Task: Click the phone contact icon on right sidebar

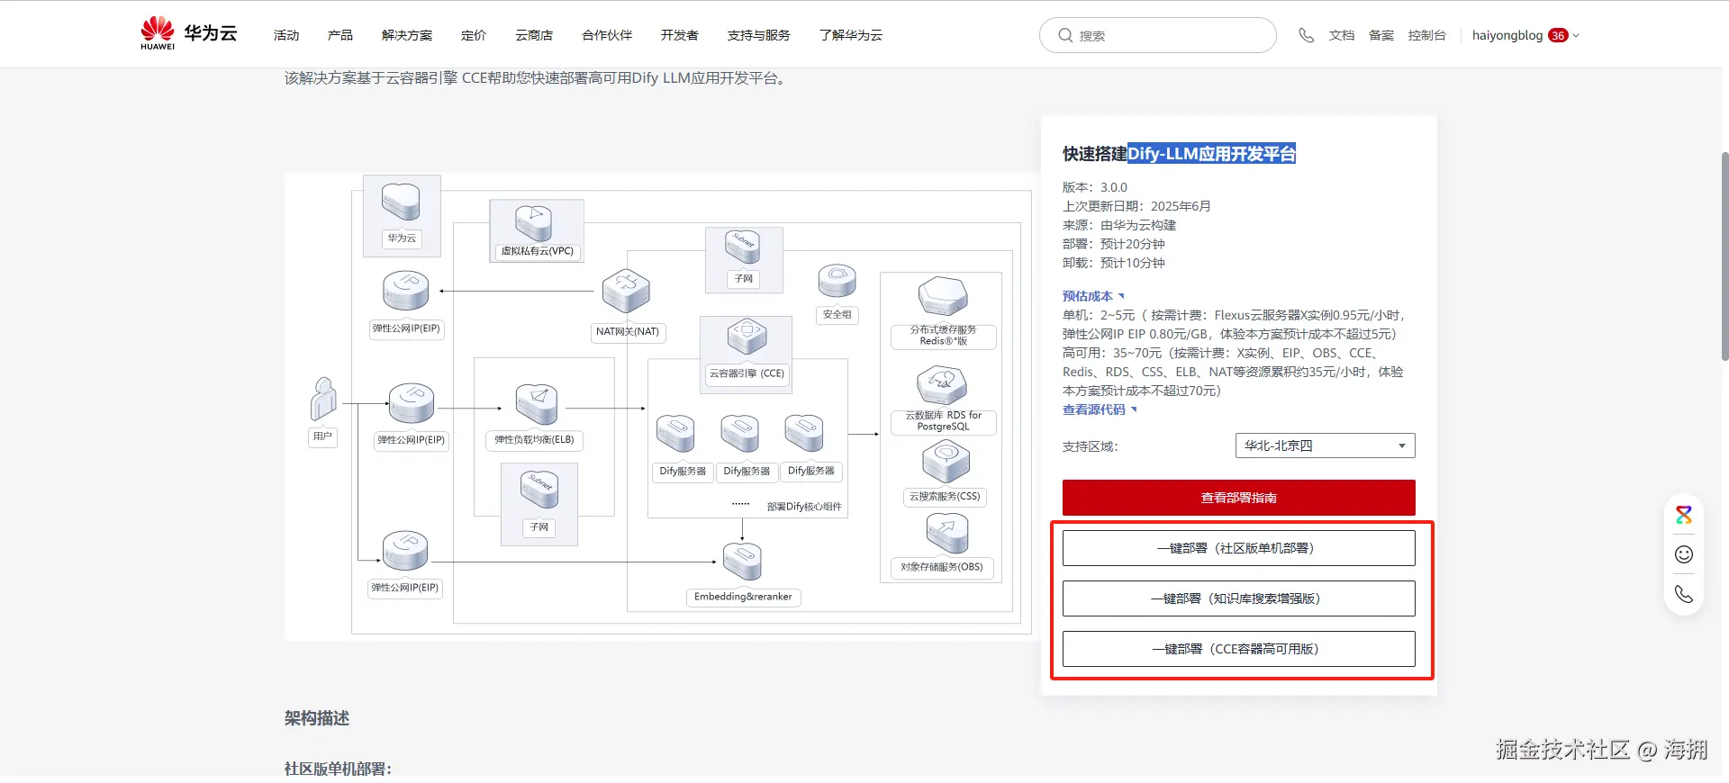Action: pos(1683,594)
